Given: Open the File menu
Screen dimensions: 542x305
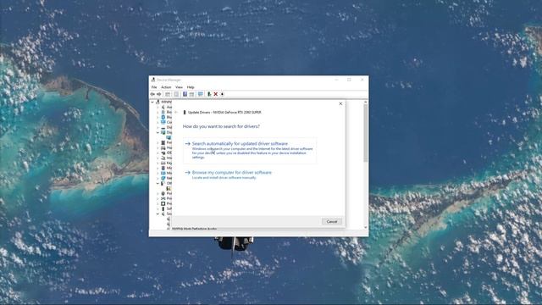Looking at the screenshot, I should click(154, 87).
